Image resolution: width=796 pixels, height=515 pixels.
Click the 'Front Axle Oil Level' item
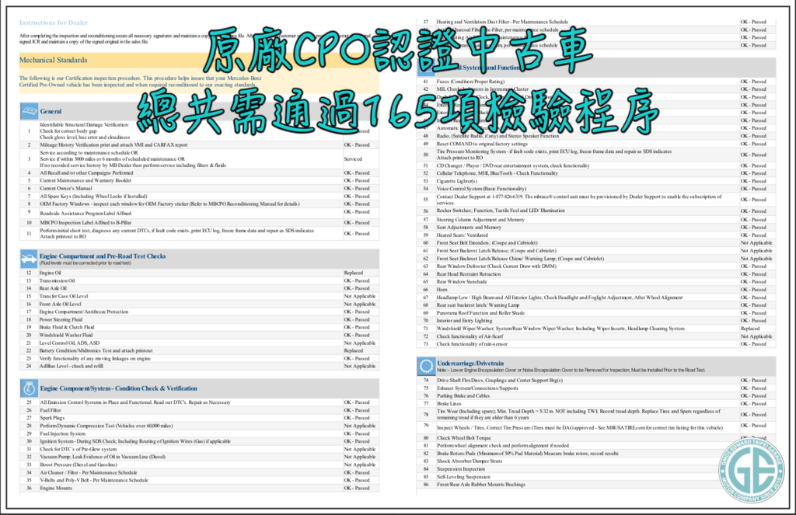coord(61,304)
